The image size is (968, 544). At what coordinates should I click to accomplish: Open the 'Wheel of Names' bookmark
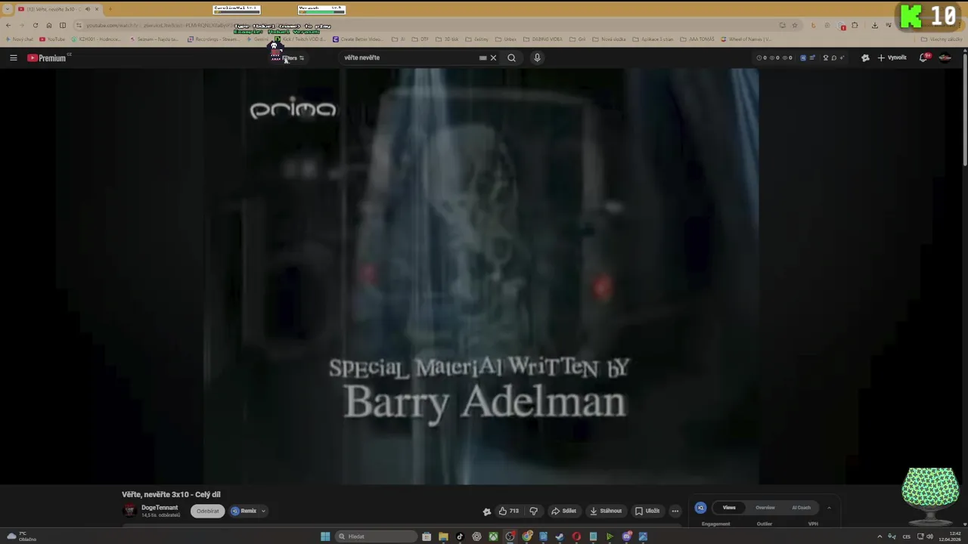746,39
